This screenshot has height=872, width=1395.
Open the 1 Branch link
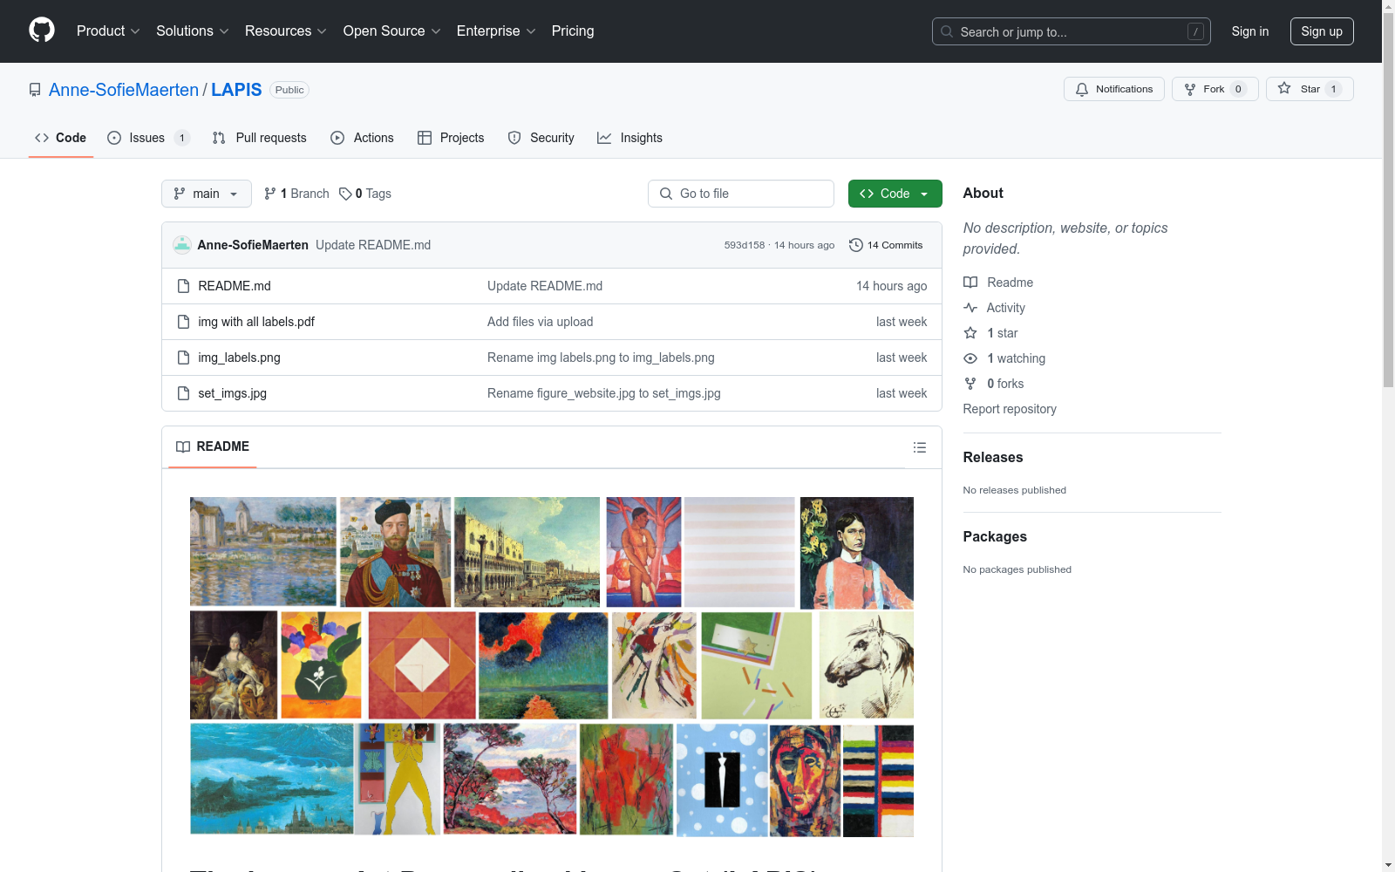(296, 194)
